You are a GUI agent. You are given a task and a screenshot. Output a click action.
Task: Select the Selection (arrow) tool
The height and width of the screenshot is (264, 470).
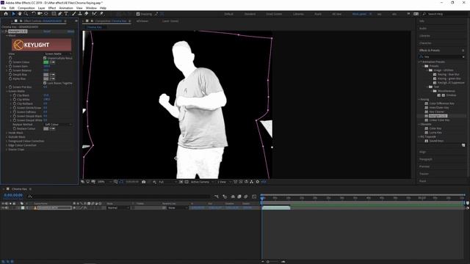point(13,14)
